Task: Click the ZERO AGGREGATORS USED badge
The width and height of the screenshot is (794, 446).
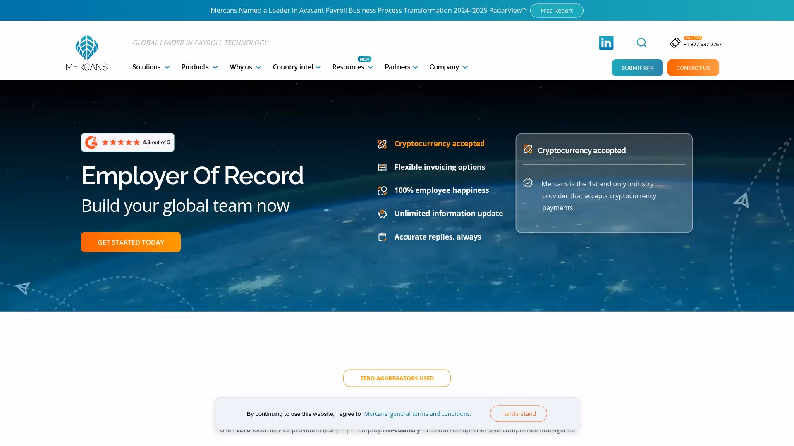Action: [x=397, y=378]
